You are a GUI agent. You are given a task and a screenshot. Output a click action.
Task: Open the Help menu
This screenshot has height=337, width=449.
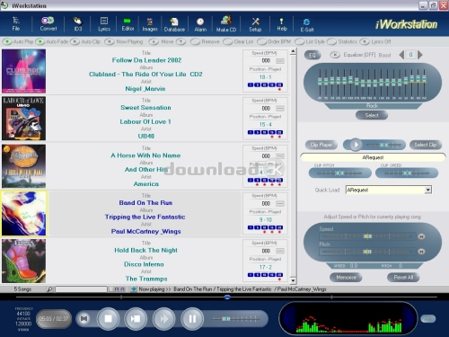tap(282, 24)
